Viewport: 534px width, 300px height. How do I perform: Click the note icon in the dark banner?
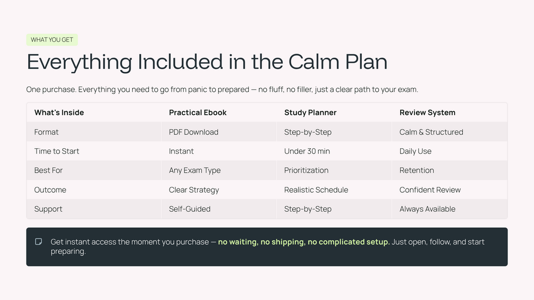pos(38,242)
